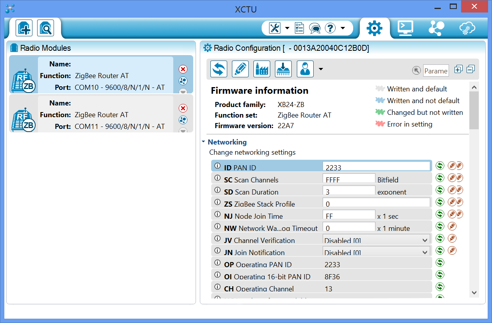Switch to the Network working mode tab
This screenshot has height=323, width=492.
point(436,28)
